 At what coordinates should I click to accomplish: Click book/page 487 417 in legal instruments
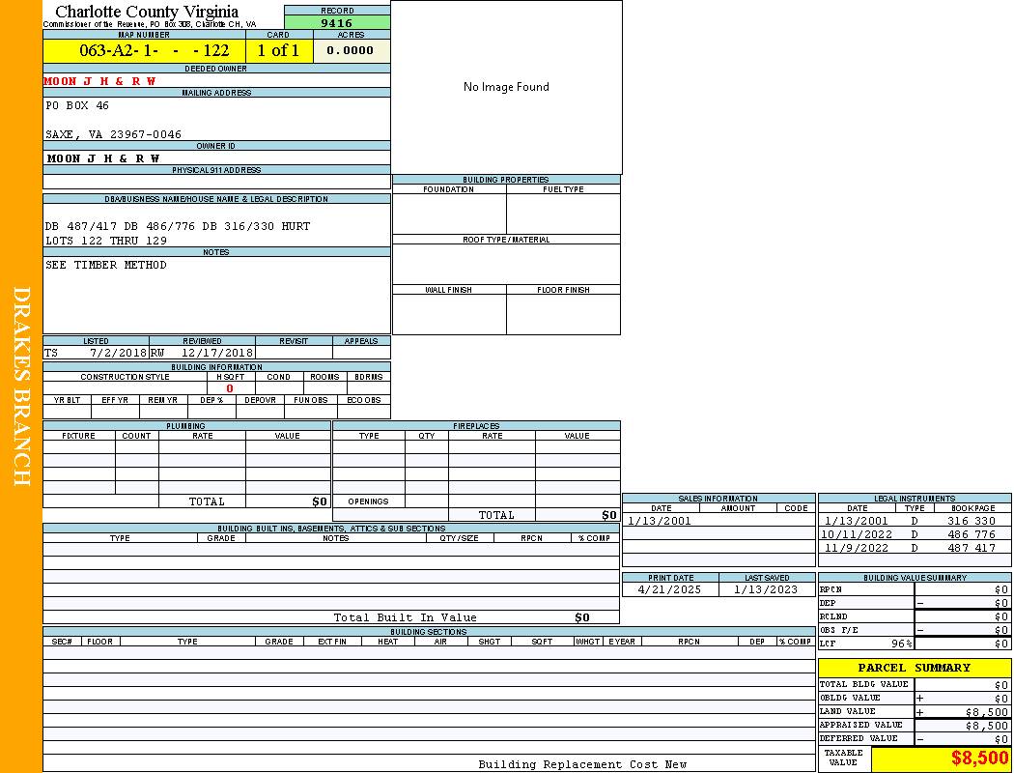(971, 548)
